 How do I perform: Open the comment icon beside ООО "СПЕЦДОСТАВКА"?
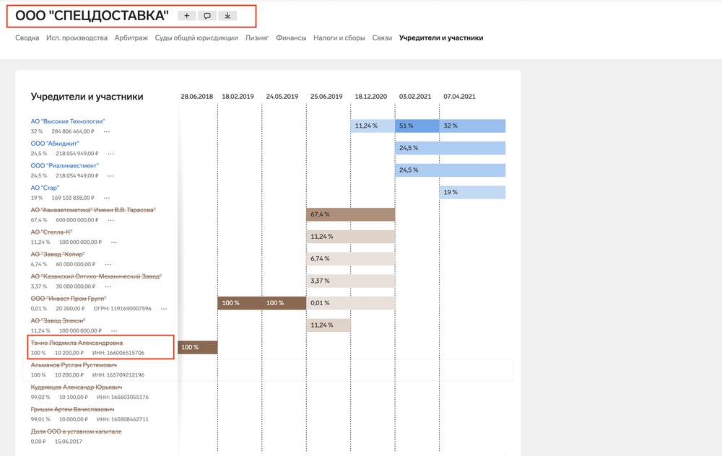[x=207, y=15]
